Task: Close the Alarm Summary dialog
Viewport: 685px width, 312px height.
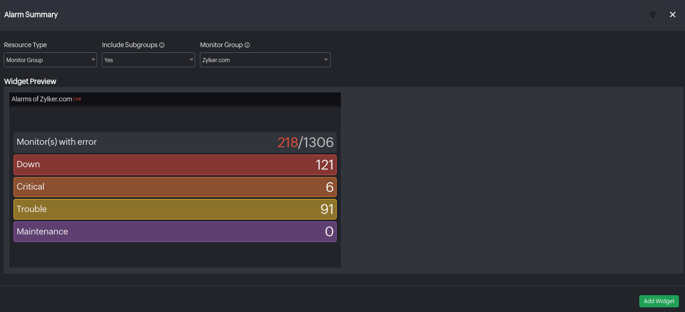Action: tap(672, 15)
